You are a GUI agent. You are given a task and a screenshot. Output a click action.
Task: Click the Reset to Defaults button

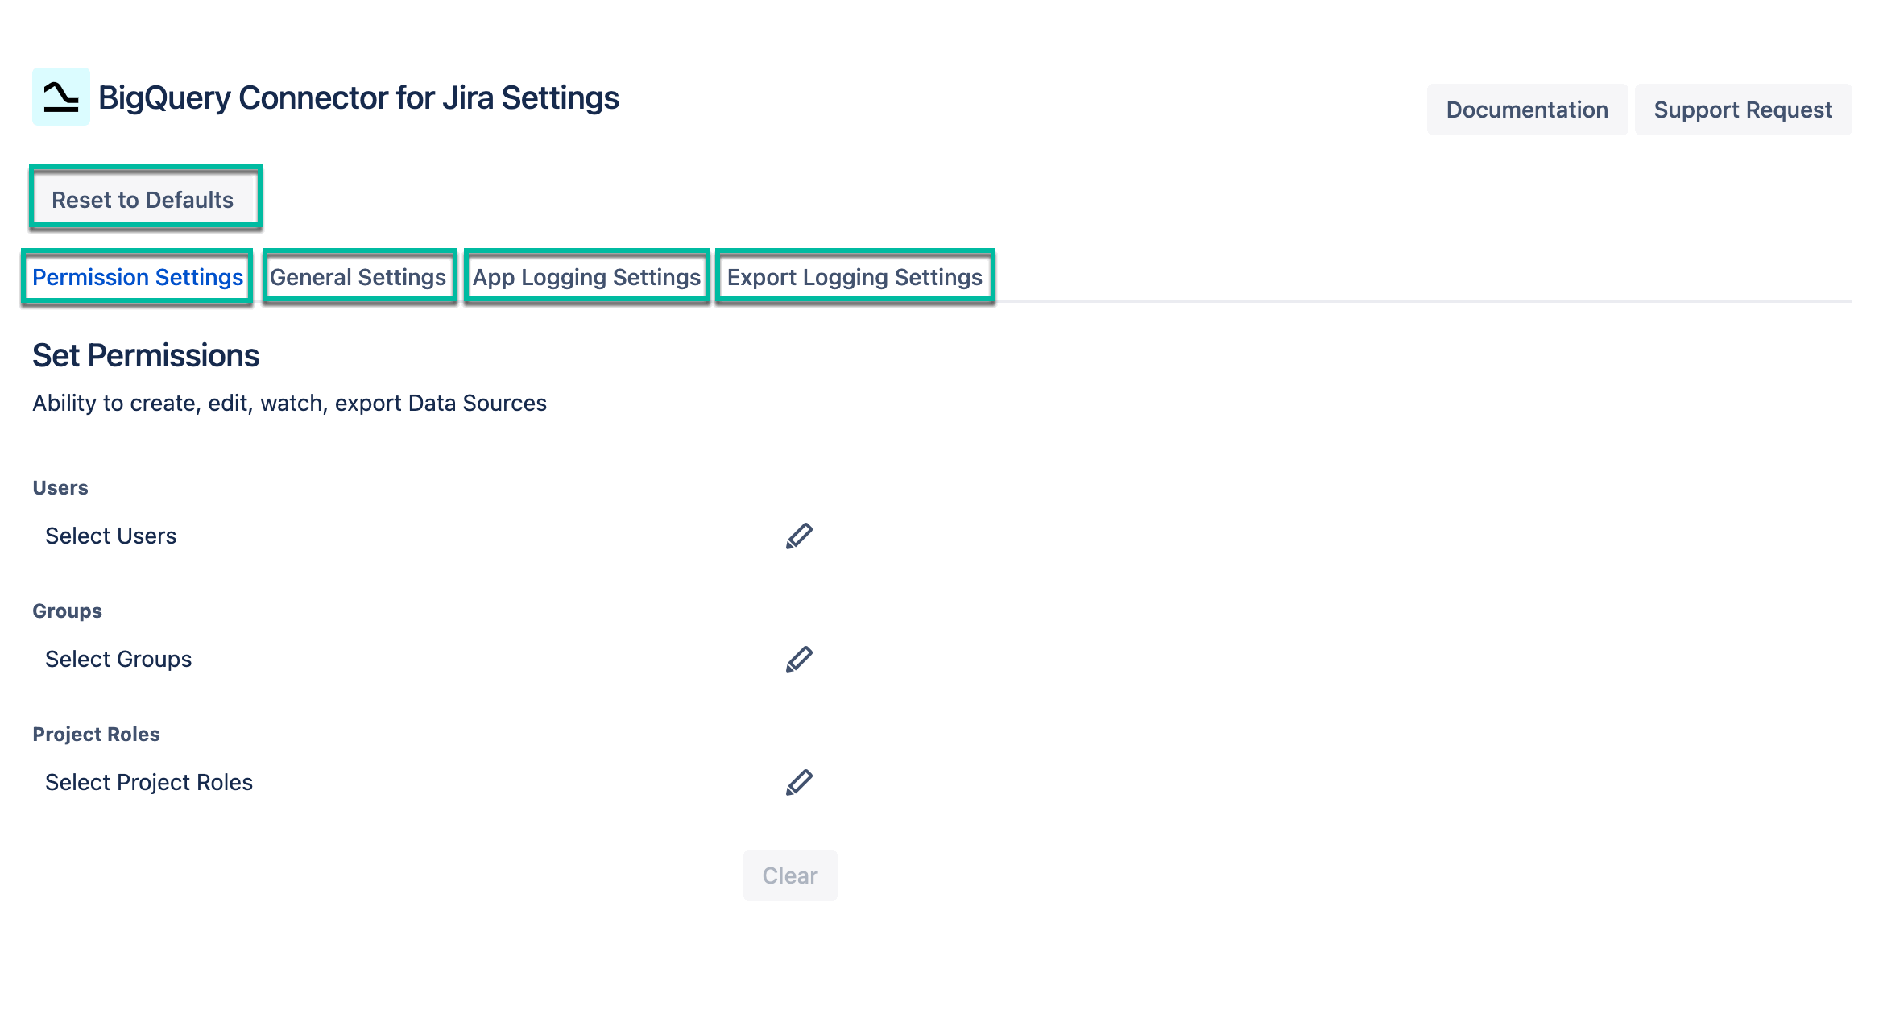144,199
